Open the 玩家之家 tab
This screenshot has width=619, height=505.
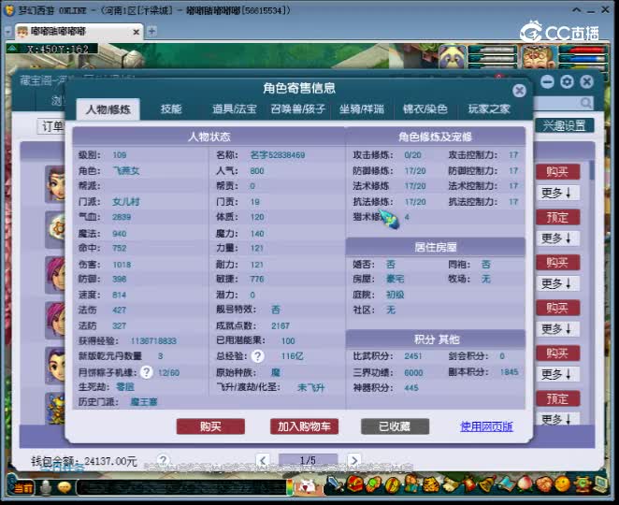489,109
